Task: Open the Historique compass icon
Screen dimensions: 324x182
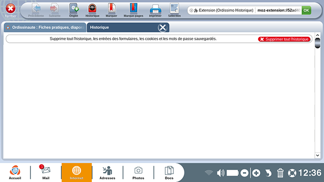Action: tap(92, 10)
